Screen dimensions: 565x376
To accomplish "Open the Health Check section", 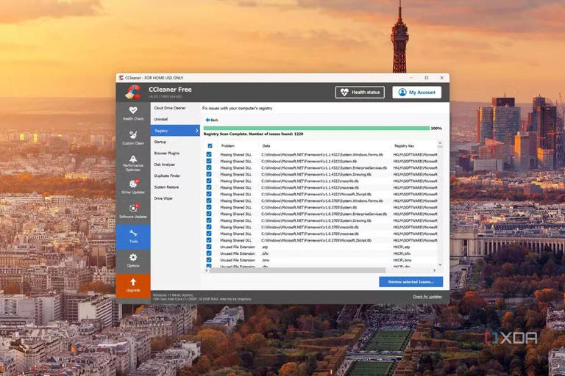I will [x=133, y=113].
